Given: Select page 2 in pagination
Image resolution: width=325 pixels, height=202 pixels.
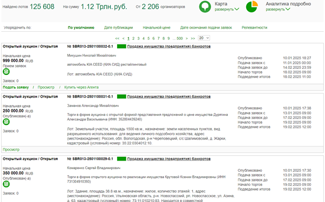Looking at the screenshot, I should pos(133,38).
